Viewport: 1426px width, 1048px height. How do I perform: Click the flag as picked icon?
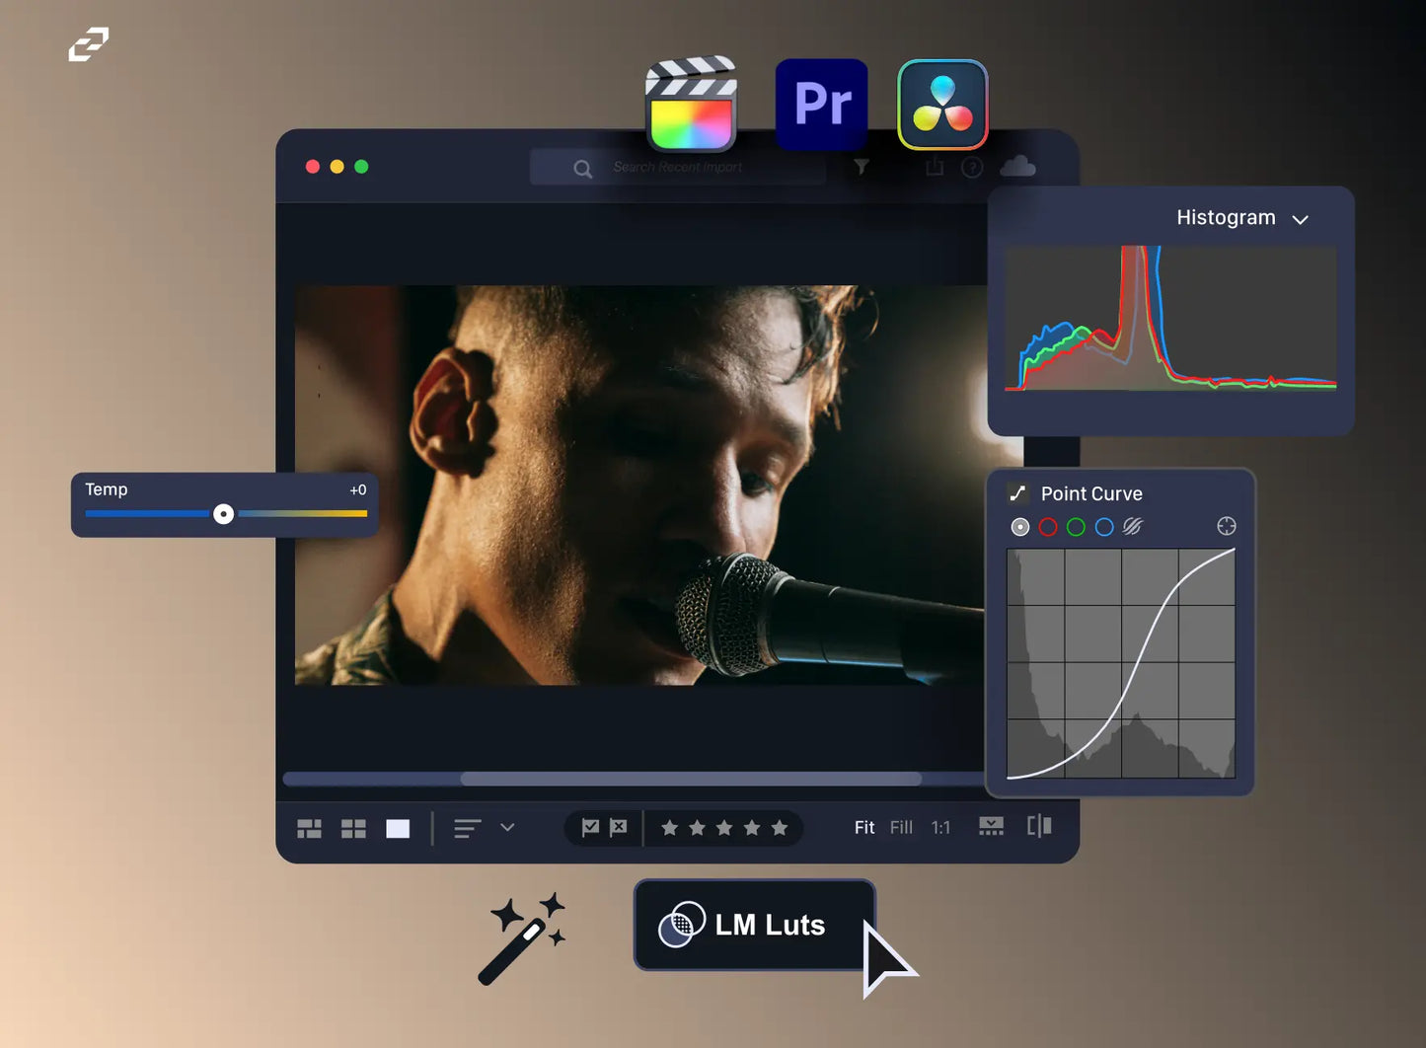[590, 827]
